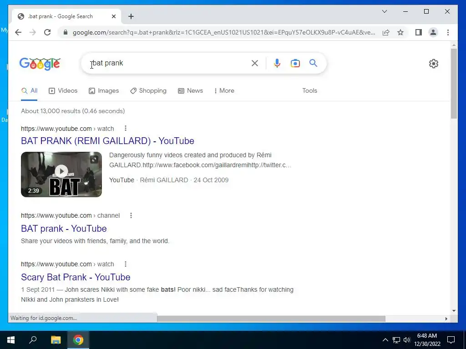Viewport: 466px width, 349px height.
Task: Expand the video preview on BAT thumbnail
Action: pyautogui.click(x=94, y=160)
